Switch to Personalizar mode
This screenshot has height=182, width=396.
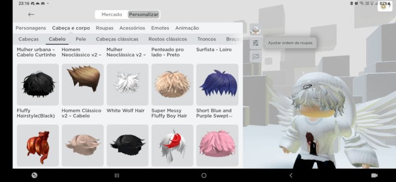click(144, 15)
